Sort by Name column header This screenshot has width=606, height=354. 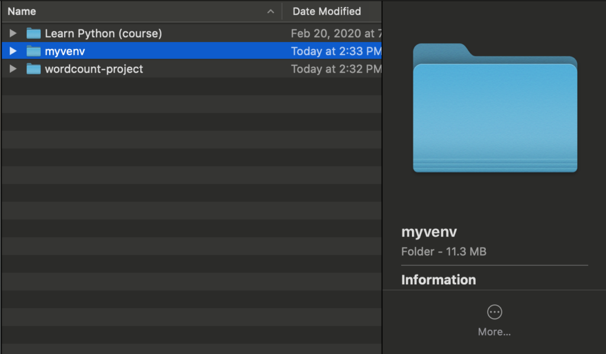(x=22, y=11)
